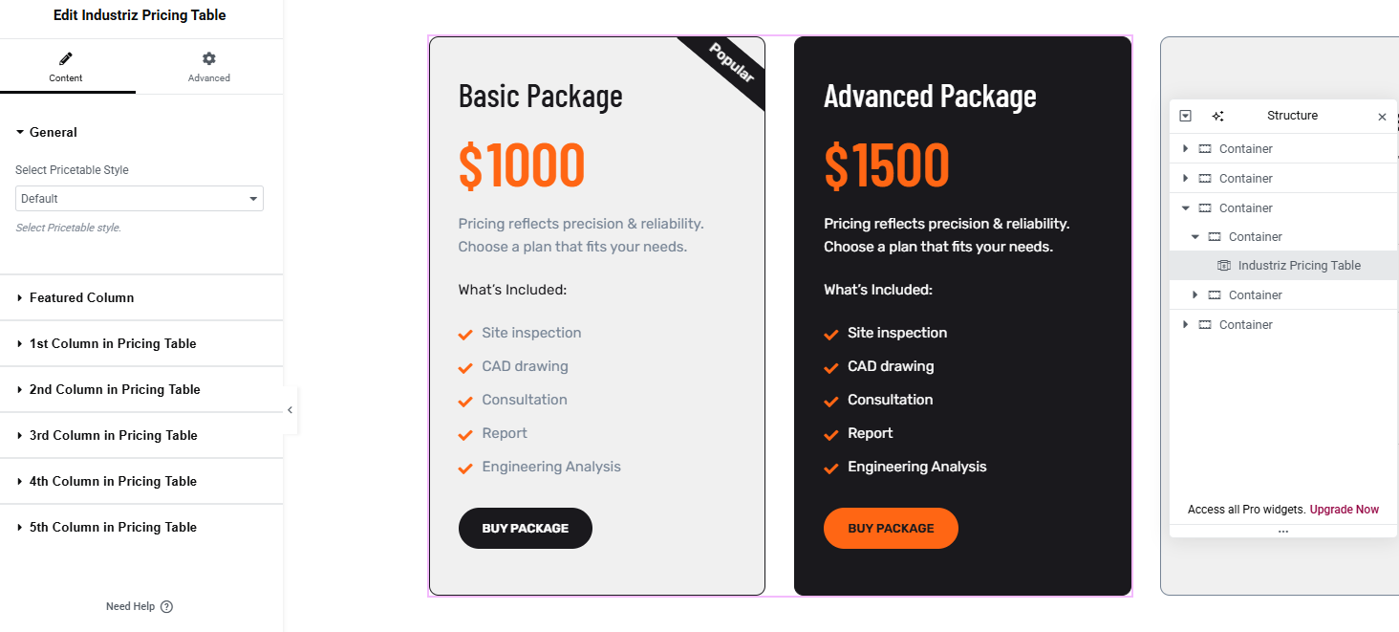This screenshot has width=1399, height=632.
Task: Click the Need Help question mark icon
Action: tap(167, 606)
